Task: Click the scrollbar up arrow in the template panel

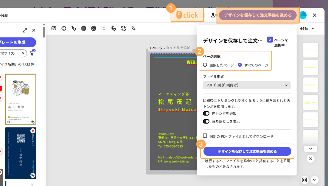Action: [x=44, y=25]
